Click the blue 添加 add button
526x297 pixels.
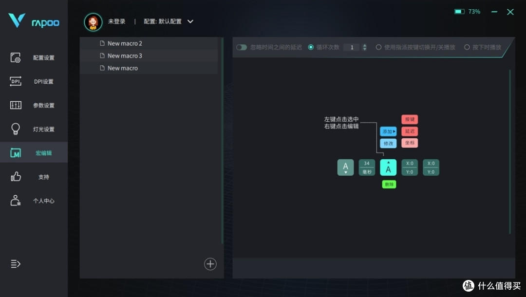pos(388,131)
